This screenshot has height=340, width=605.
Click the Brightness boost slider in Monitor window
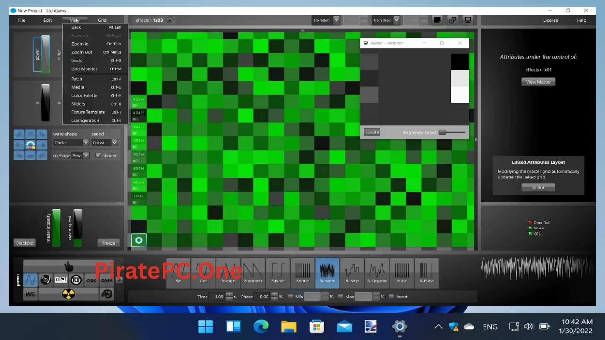(x=452, y=132)
